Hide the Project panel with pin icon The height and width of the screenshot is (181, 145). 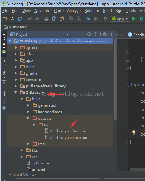pos(113,34)
